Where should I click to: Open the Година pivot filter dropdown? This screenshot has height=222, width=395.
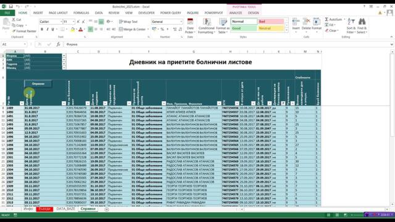pyautogui.click(x=64, y=64)
